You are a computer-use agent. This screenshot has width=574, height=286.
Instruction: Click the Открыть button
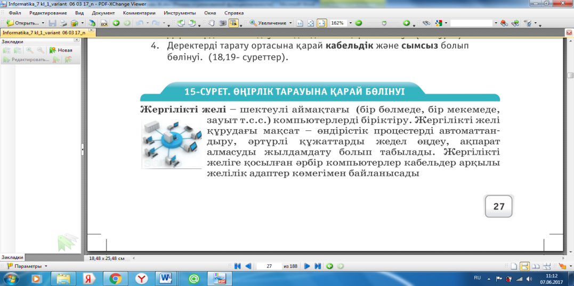pyautogui.click(x=23, y=23)
